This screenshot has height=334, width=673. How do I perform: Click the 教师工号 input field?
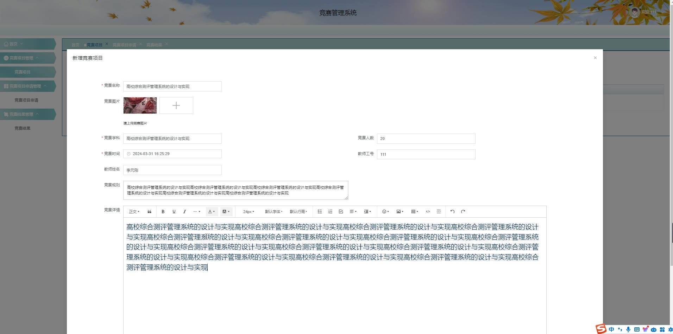click(426, 154)
